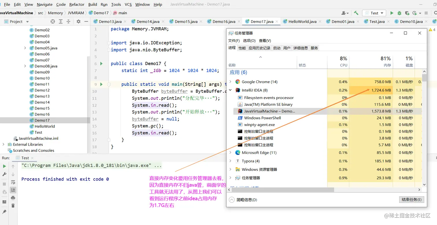Image resolution: width=437 pixels, height=225 pixels.
Task: Click the Windows PowerShell process icon
Action: click(x=240, y=118)
